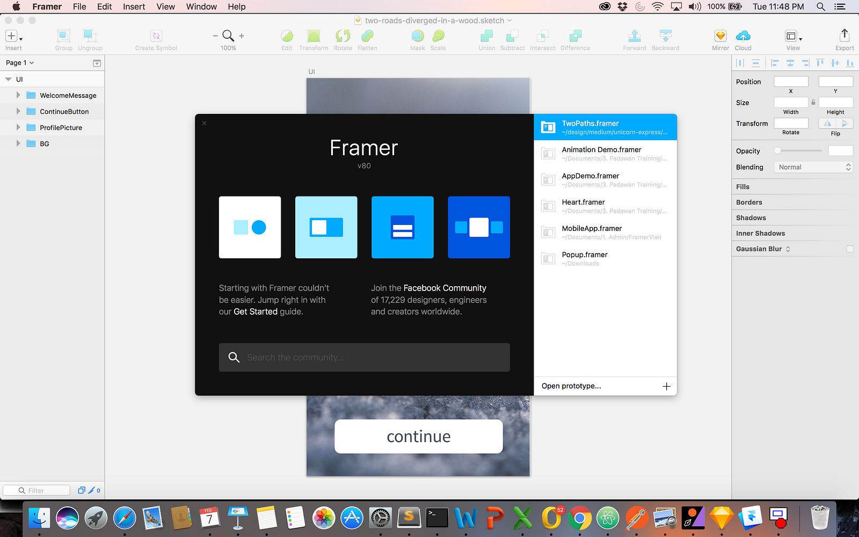Click the Search the community field
The height and width of the screenshot is (537, 859).
365,358
